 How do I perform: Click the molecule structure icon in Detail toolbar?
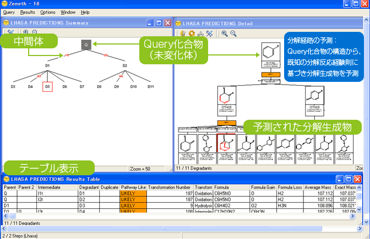click(x=200, y=34)
